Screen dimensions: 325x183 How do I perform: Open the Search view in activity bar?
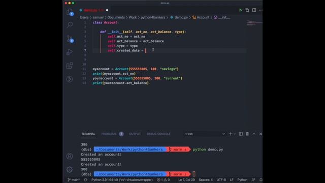70,25
